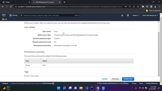This screenshot has width=162, height=91.
Task: Open the Privacy footer link
Action: click(134, 83)
